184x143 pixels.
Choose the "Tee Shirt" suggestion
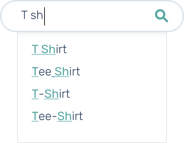tap(56, 71)
